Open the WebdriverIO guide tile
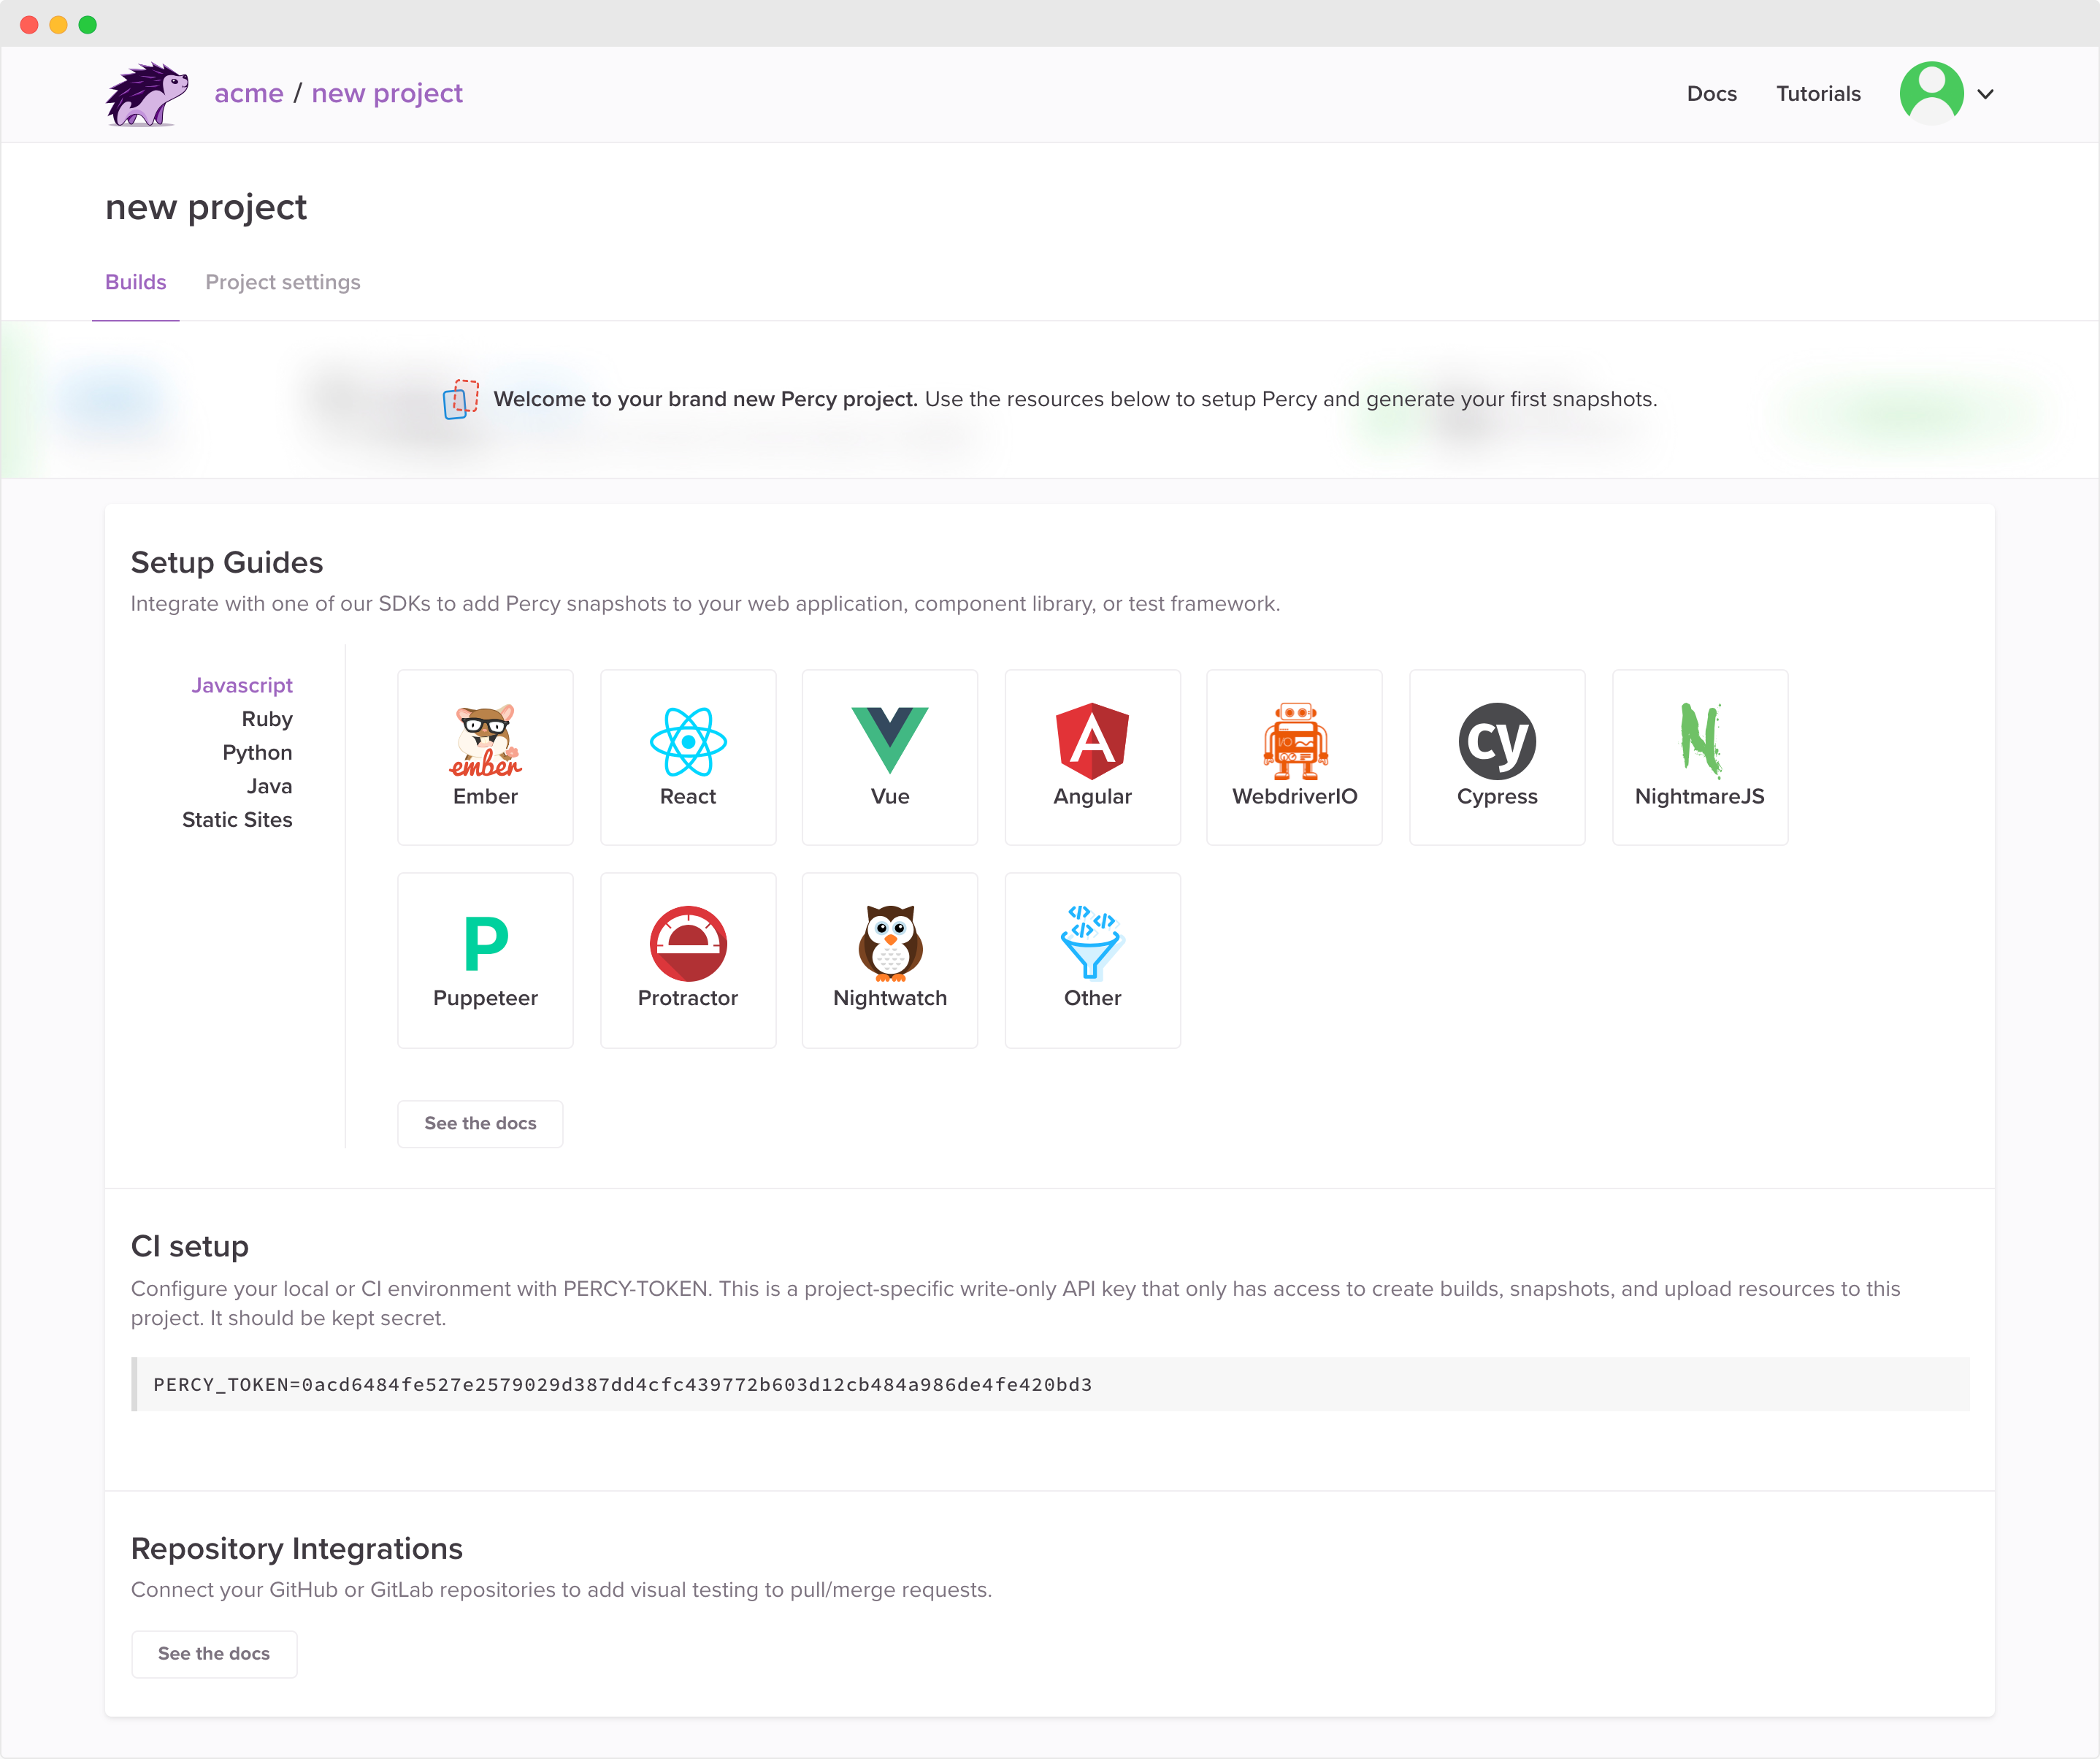Viewport: 2100px width, 1759px height. point(1294,757)
